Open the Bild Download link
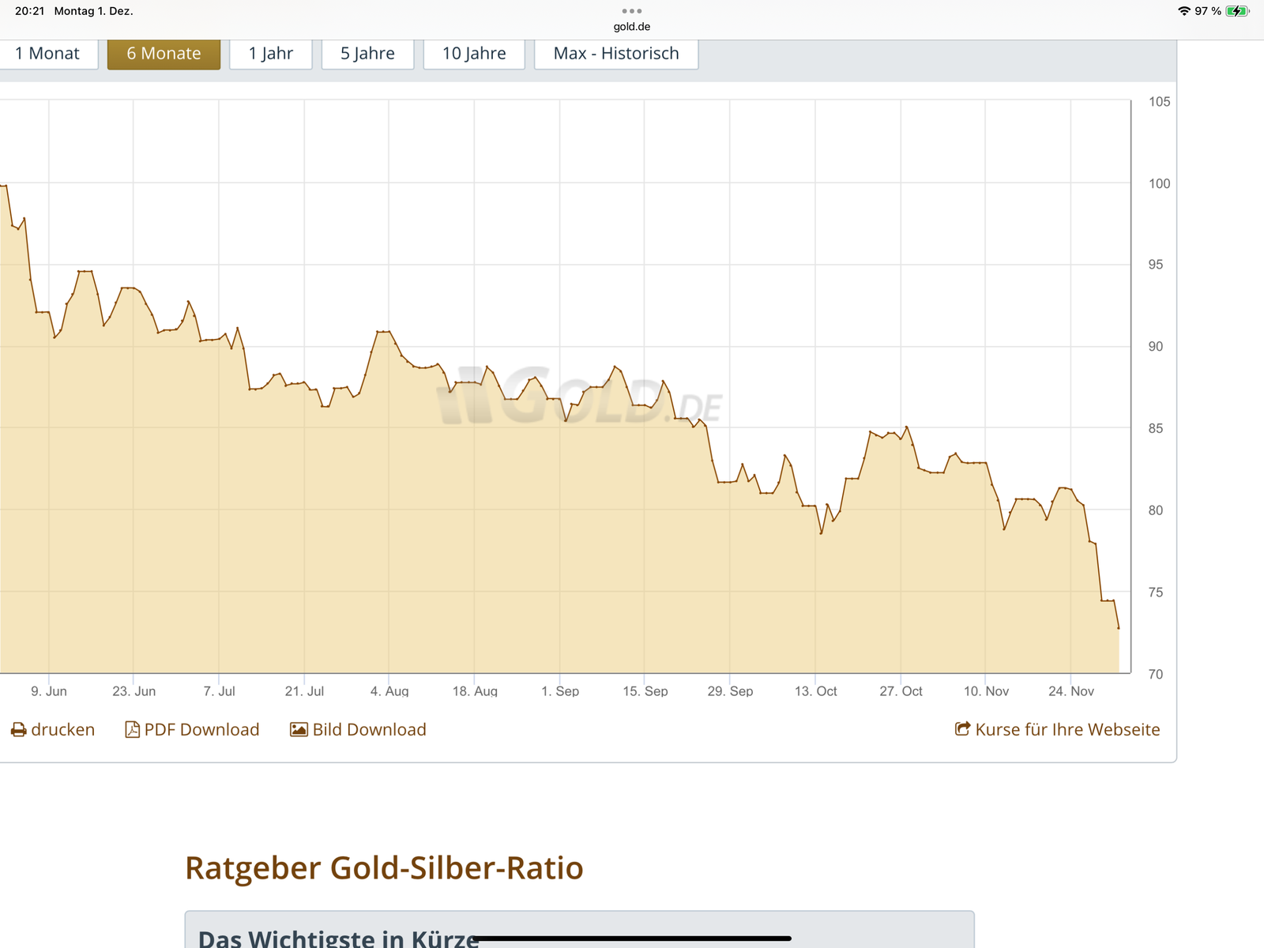The height and width of the screenshot is (948, 1264). 369,730
